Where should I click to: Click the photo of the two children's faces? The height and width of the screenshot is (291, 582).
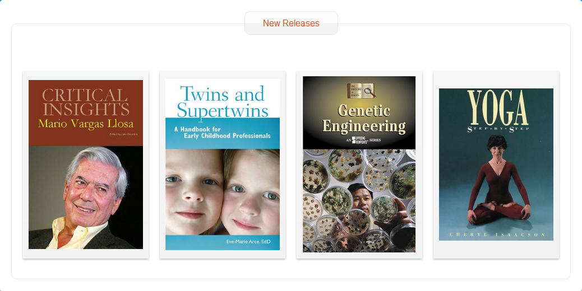point(223,192)
